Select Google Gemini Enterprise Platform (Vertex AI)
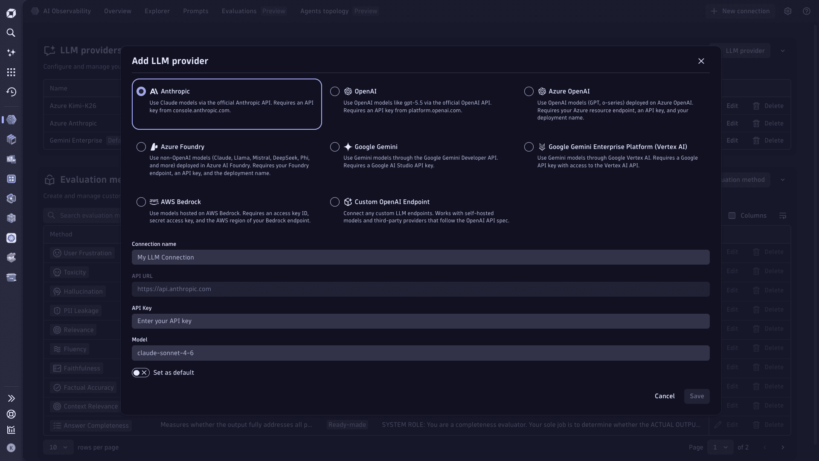The width and height of the screenshot is (819, 461). click(x=529, y=147)
